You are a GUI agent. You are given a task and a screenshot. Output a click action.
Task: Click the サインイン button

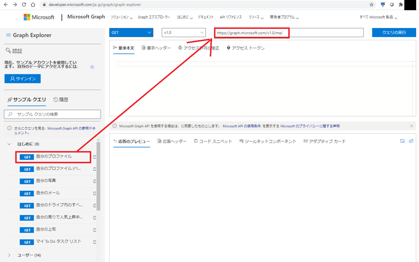(22, 78)
